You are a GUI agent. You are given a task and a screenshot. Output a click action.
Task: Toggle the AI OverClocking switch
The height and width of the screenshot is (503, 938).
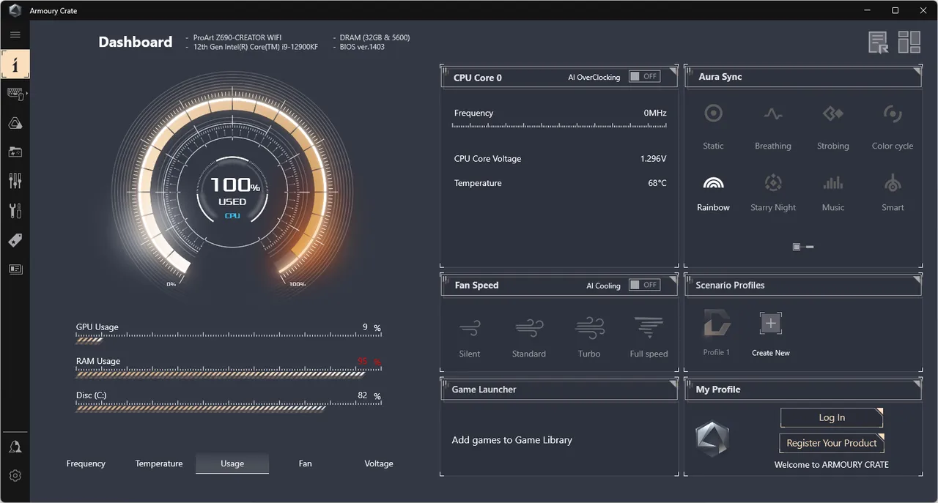[x=645, y=76]
